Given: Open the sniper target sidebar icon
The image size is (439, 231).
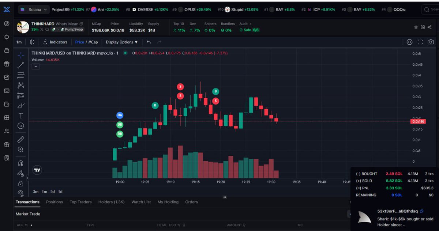Looking at the screenshot, I should click(x=7, y=37).
